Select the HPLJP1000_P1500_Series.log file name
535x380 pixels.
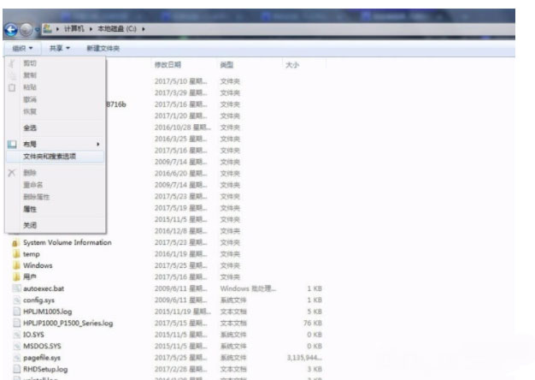coord(68,324)
